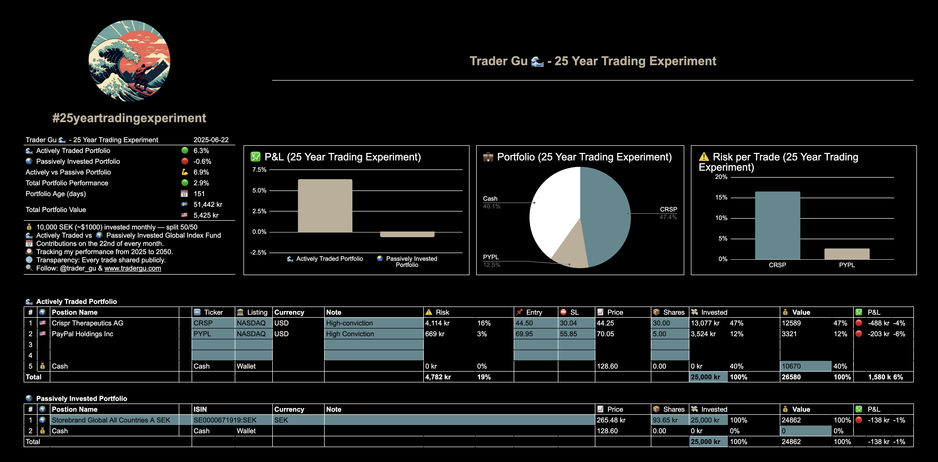Open the www.tradergu.com link

pos(133,268)
